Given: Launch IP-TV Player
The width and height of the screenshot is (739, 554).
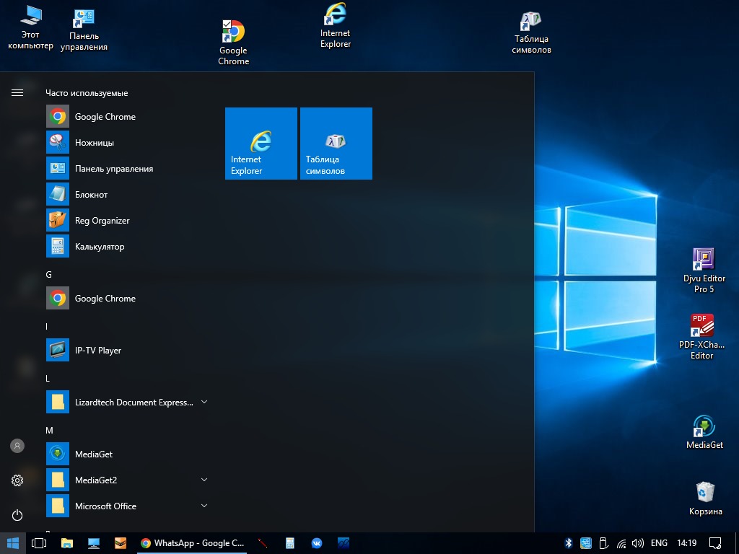Looking at the screenshot, I should tap(127, 351).
